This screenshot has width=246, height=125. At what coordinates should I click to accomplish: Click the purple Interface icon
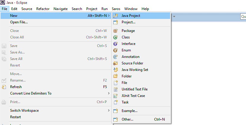pos(115,44)
